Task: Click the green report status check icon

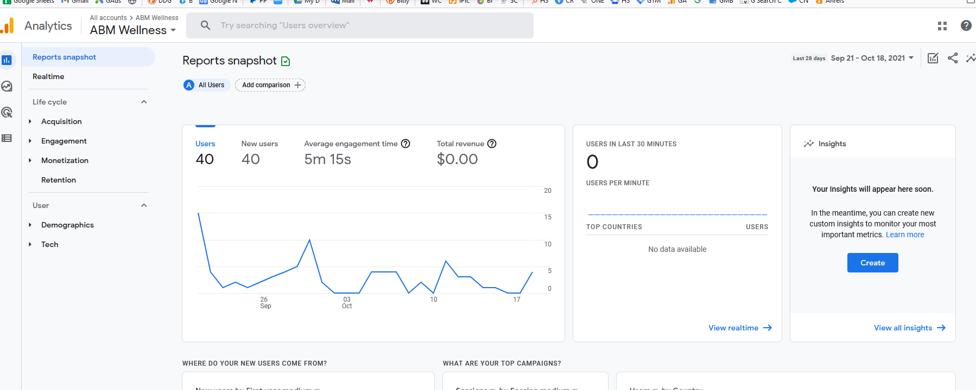Action: pyautogui.click(x=286, y=61)
